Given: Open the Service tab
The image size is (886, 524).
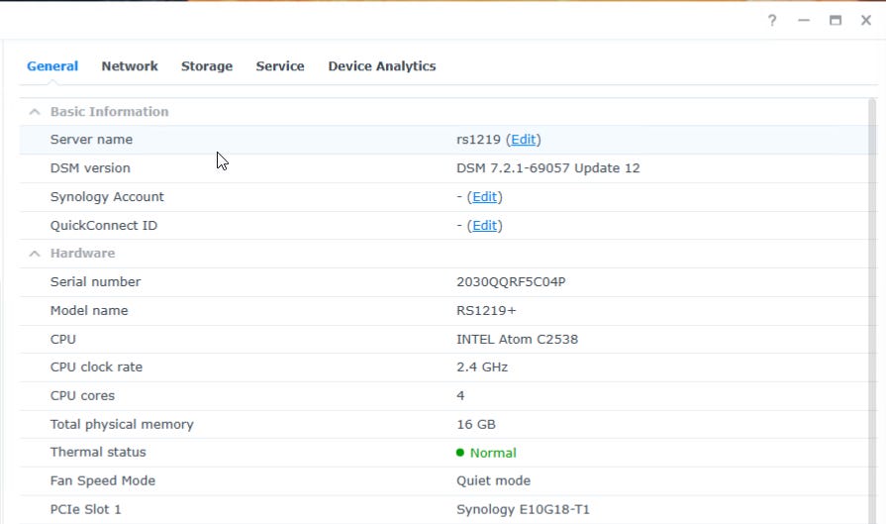Looking at the screenshot, I should (280, 66).
